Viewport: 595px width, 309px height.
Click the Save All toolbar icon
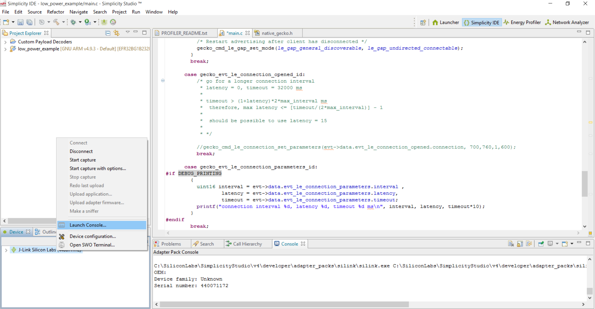click(29, 22)
